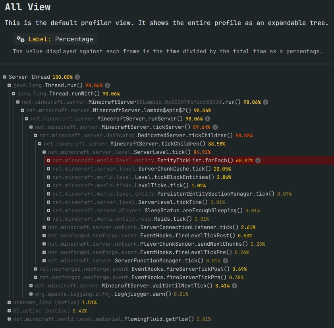Click info icon next to Server thread
Viewport: 334px width, 328px height.
click(77, 77)
